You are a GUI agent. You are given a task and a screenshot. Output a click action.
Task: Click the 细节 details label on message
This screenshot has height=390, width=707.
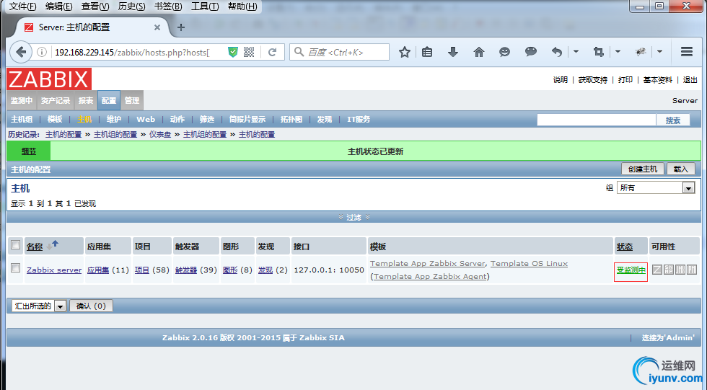[x=29, y=151]
